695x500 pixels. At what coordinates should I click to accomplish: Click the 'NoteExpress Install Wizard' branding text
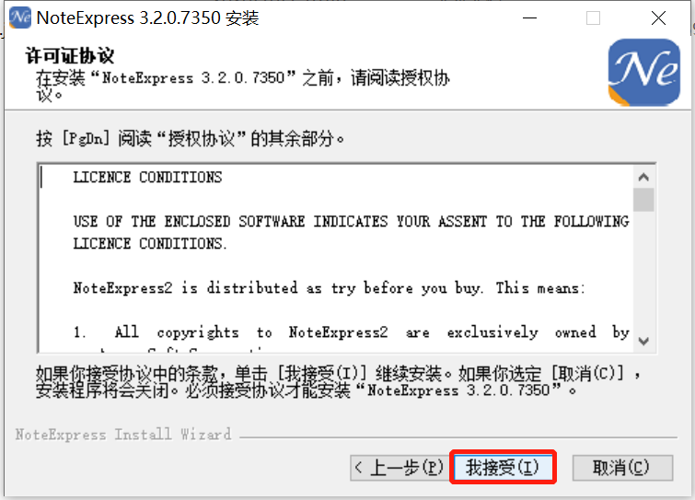(x=123, y=434)
